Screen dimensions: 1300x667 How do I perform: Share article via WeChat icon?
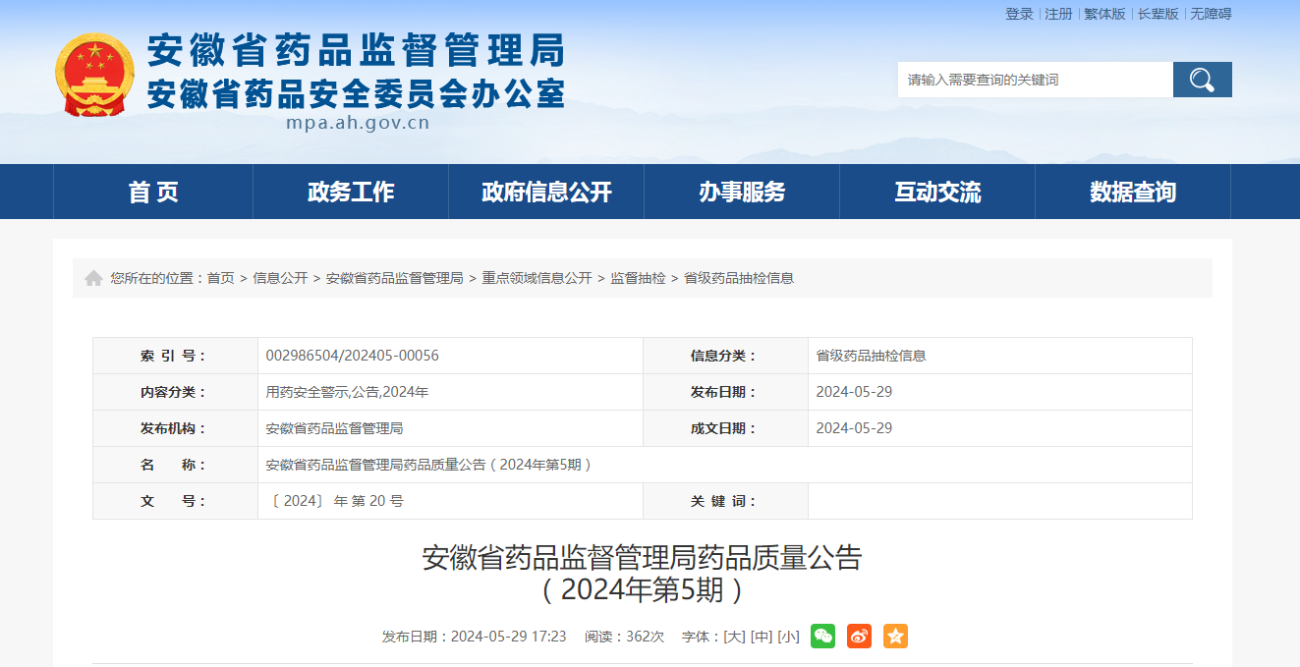click(822, 636)
